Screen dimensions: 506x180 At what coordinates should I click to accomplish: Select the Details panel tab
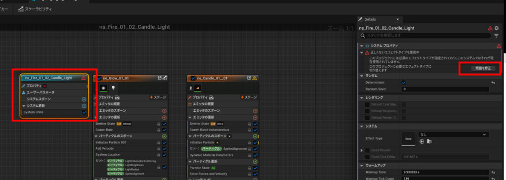370,19
